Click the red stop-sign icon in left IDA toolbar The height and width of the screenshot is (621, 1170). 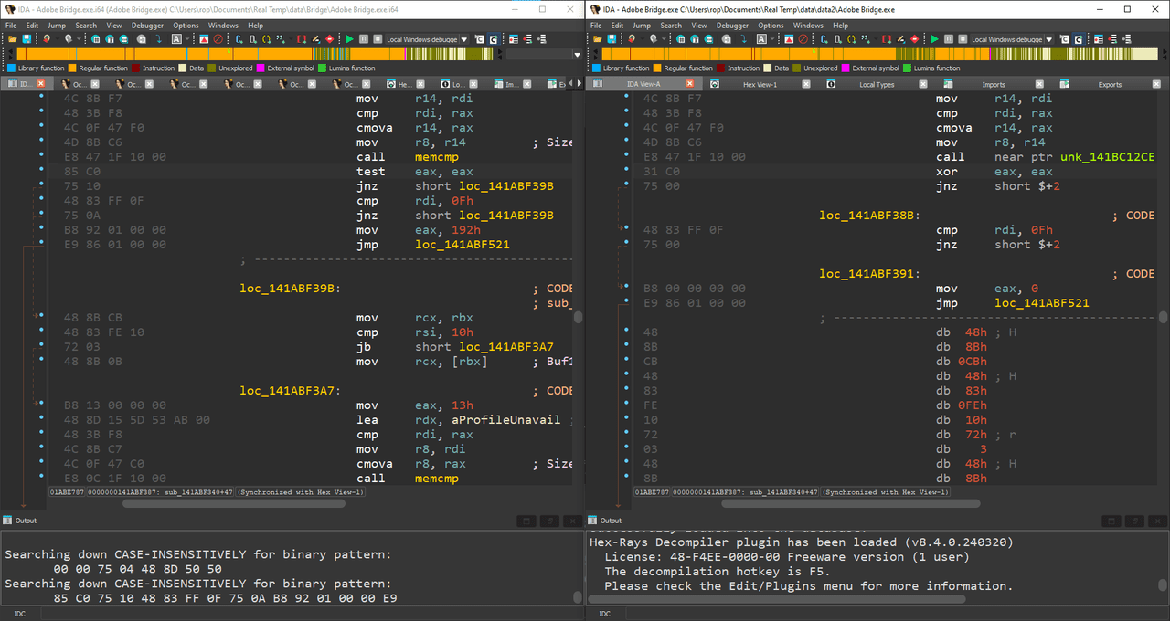(x=329, y=39)
